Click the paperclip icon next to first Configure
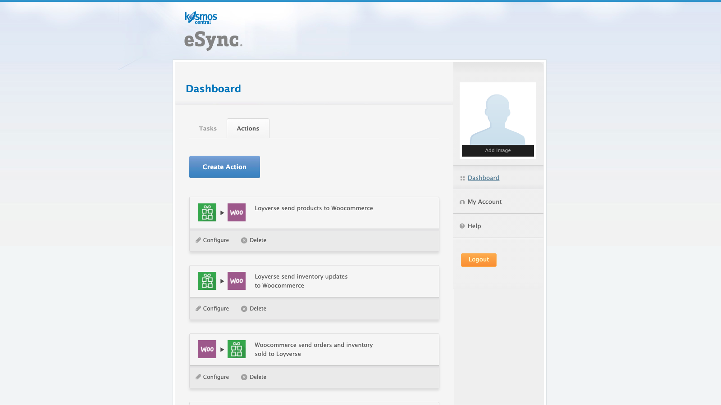Viewport: 721px width, 405px height. click(x=198, y=240)
